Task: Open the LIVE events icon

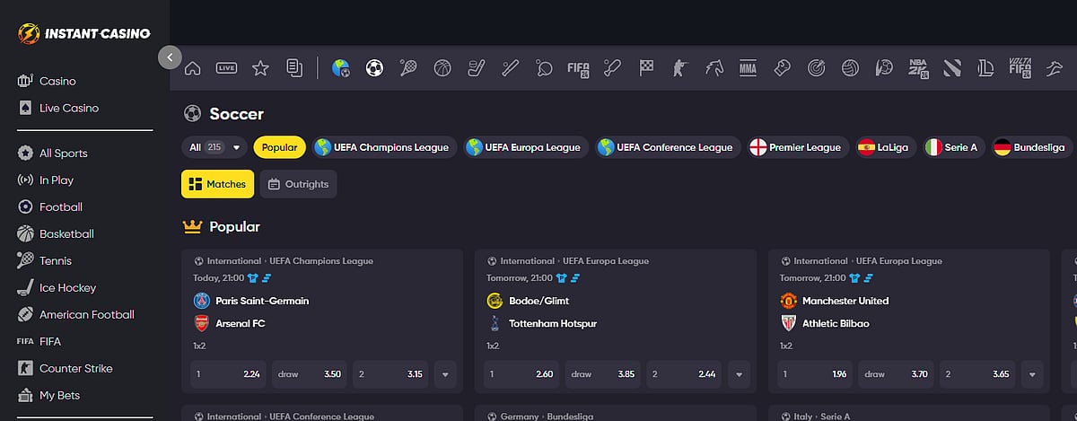Action: (226, 67)
